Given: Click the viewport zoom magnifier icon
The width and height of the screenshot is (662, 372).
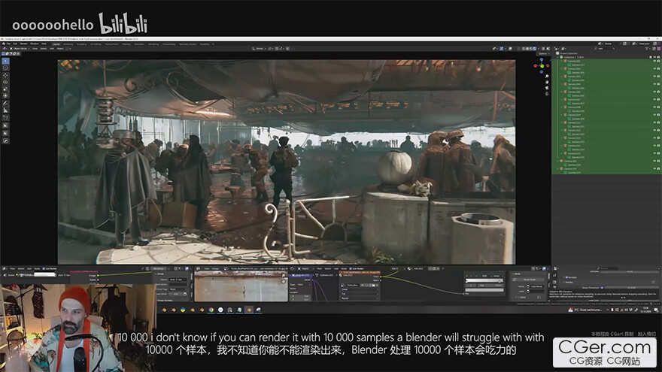Looking at the screenshot, I should pos(547,77).
